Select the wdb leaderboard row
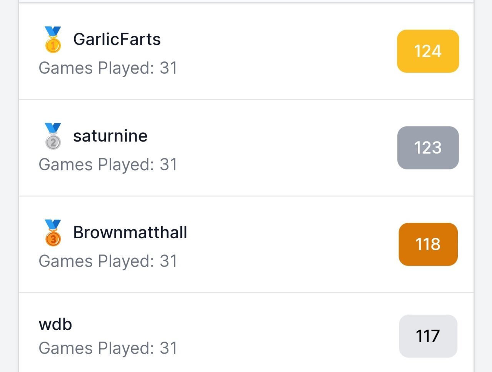492x372 pixels. click(246, 332)
